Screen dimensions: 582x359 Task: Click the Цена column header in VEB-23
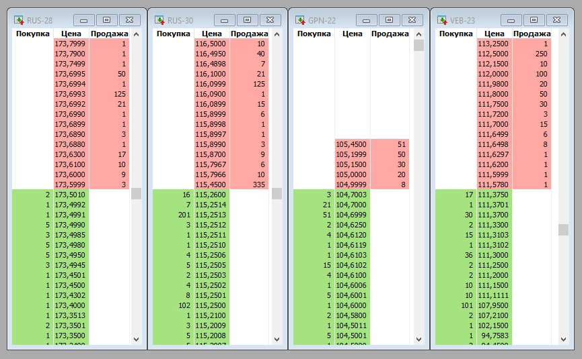(x=495, y=34)
